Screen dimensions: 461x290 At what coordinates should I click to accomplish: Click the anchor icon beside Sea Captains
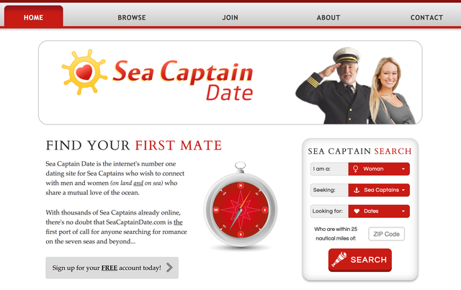pyautogui.click(x=357, y=190)
